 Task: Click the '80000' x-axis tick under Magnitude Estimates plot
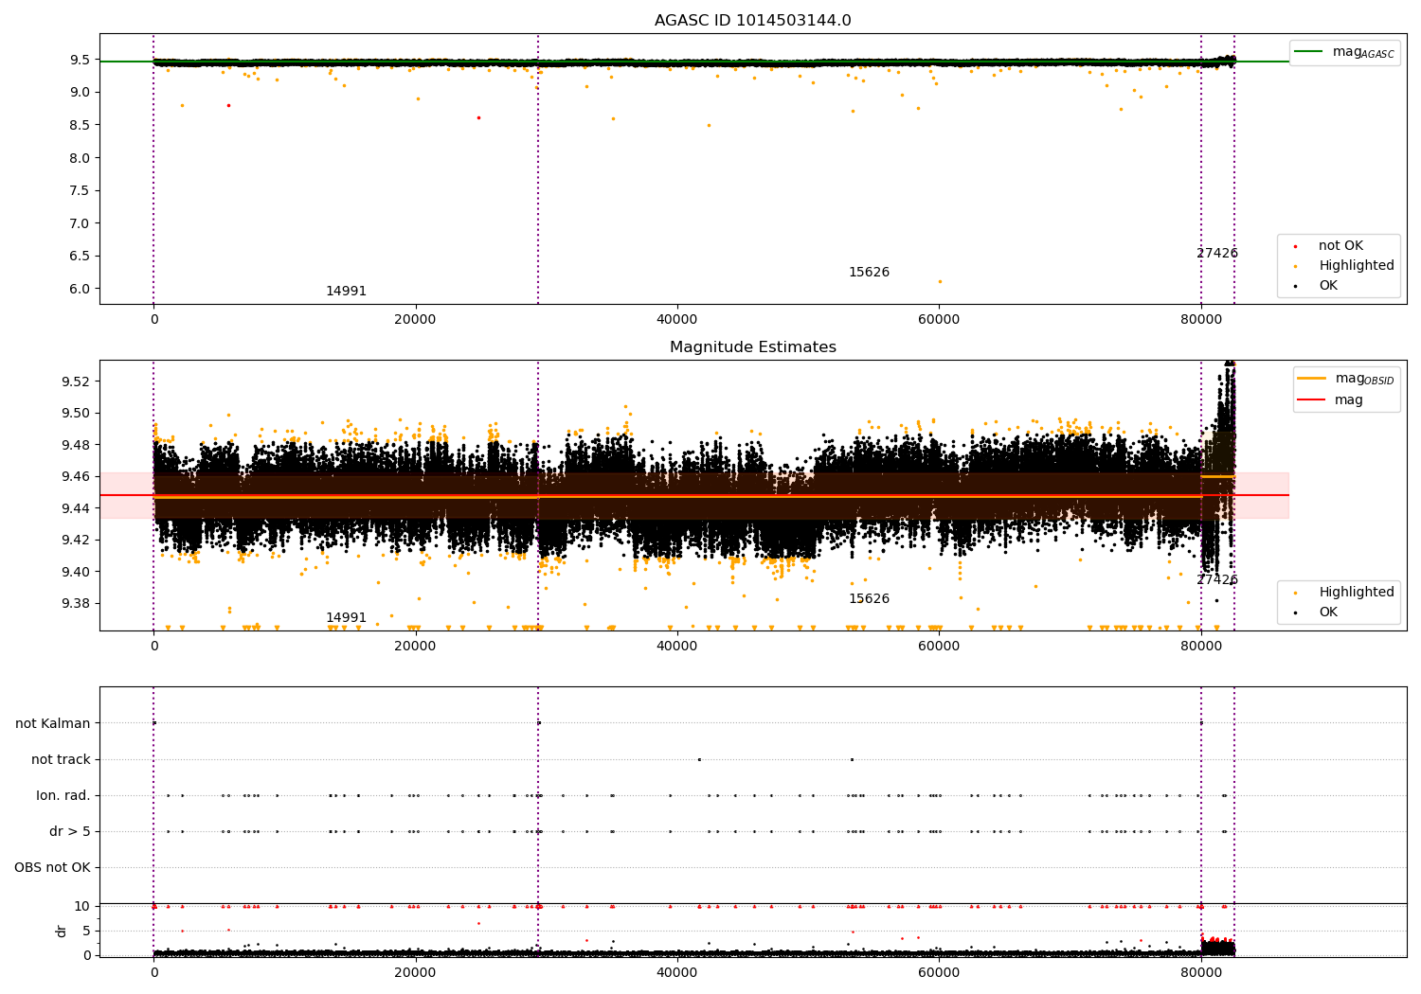pyautogui.click(x=1201, y=647)
